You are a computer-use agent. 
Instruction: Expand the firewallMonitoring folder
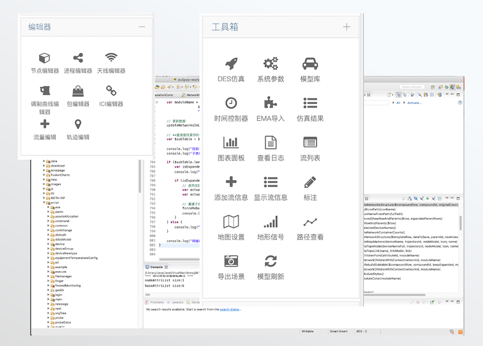tap(48, 286)
